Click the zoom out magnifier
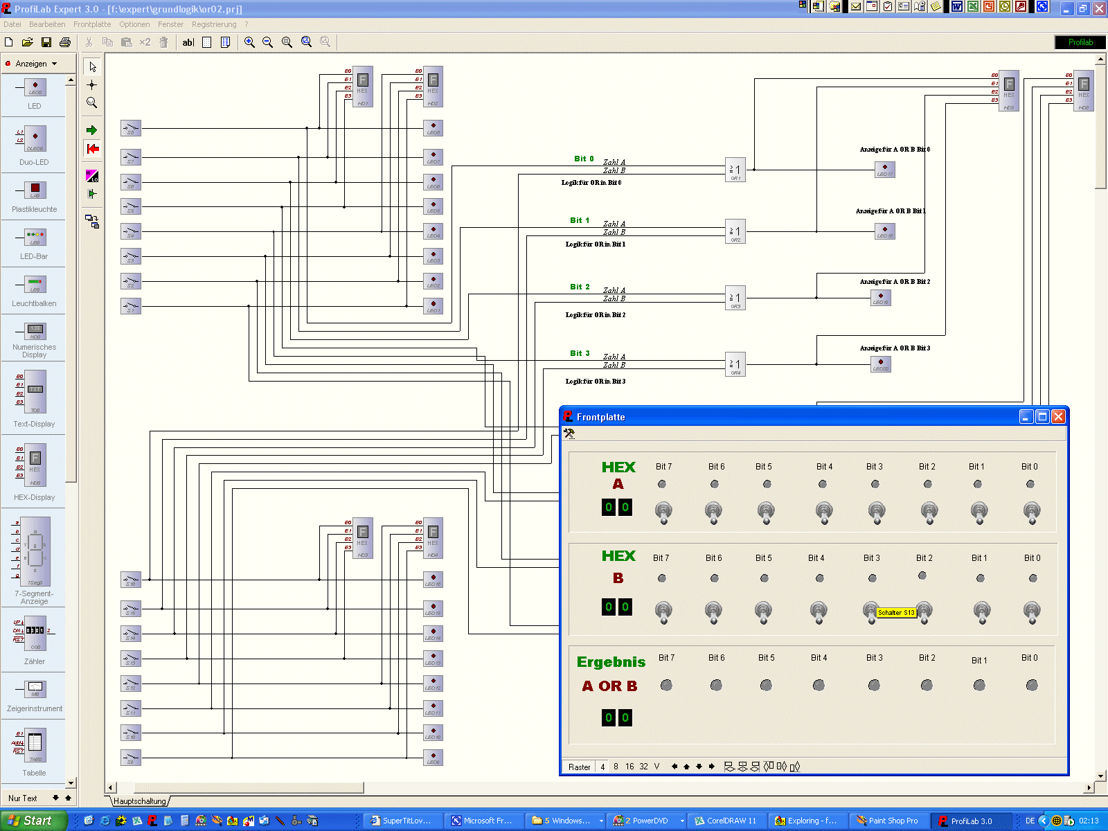Screen dimensions: 1108x831 (268, 42)
